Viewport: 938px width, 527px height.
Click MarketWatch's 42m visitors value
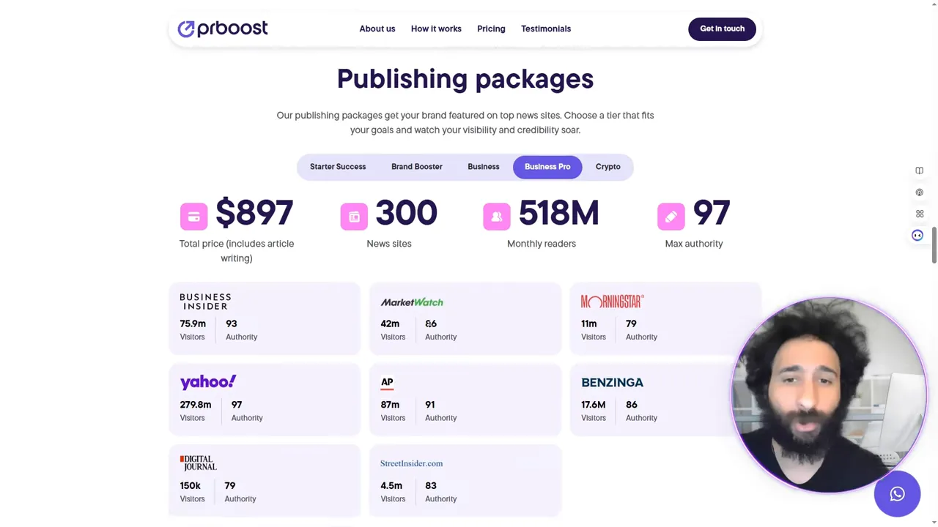click(390, 324)
